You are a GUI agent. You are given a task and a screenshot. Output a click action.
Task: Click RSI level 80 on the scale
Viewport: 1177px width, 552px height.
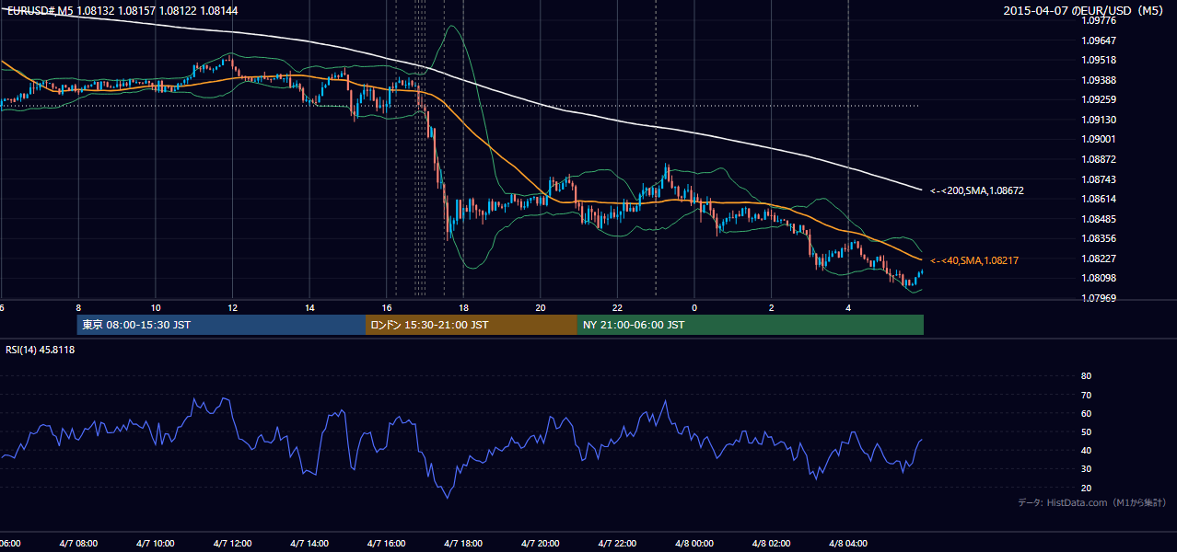pos(1086,376)
